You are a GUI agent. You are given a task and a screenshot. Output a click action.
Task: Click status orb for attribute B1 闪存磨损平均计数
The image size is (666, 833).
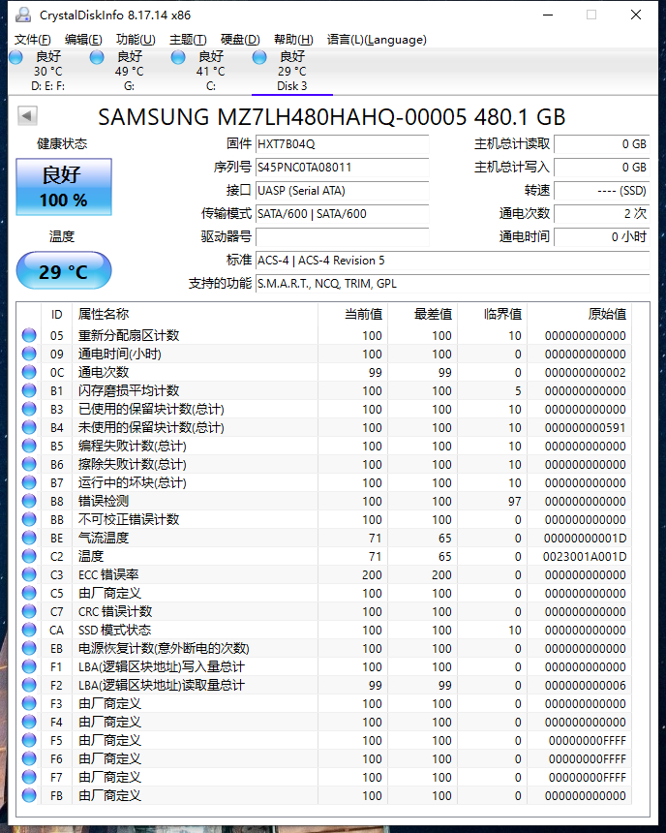pyautogui.click(x=29, y=390)
